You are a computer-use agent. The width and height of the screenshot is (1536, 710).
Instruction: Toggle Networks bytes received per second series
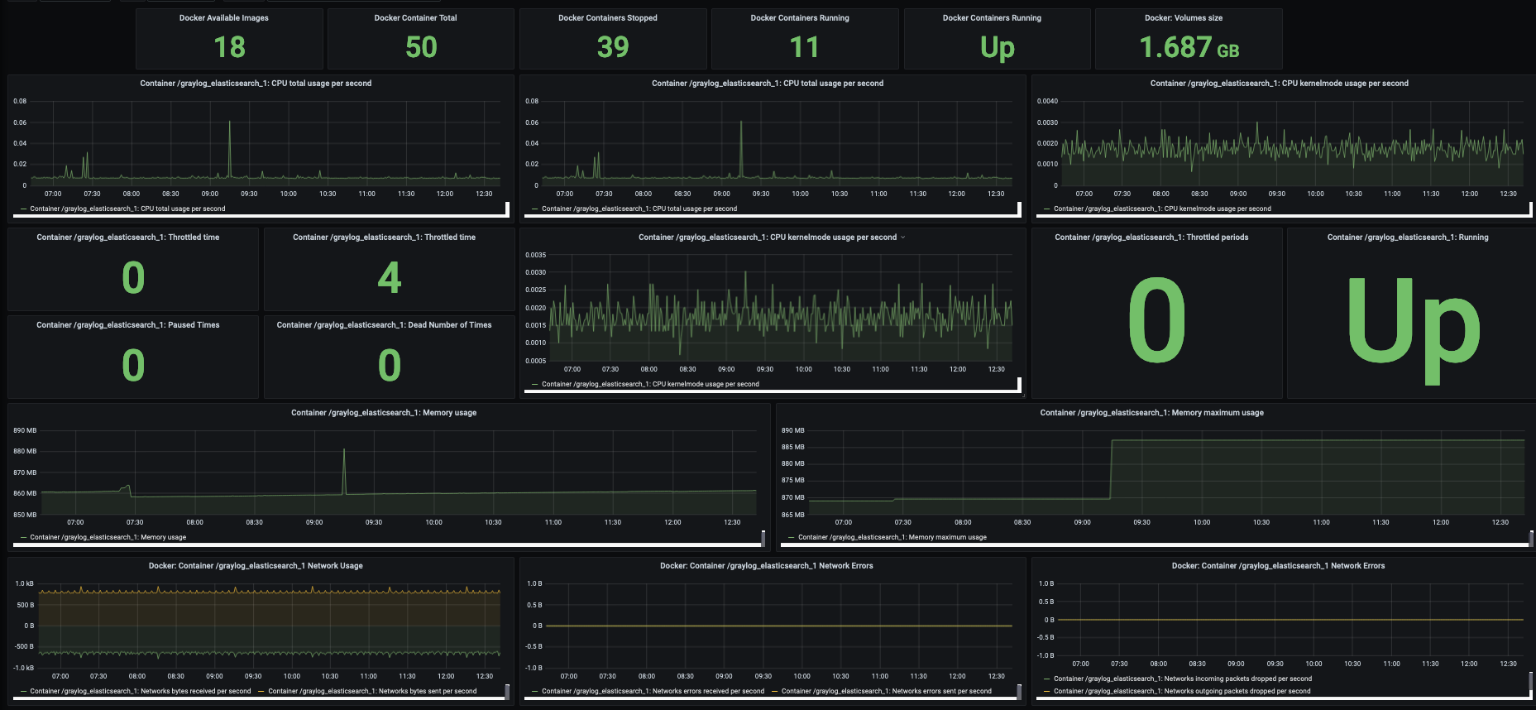[140, 691]
